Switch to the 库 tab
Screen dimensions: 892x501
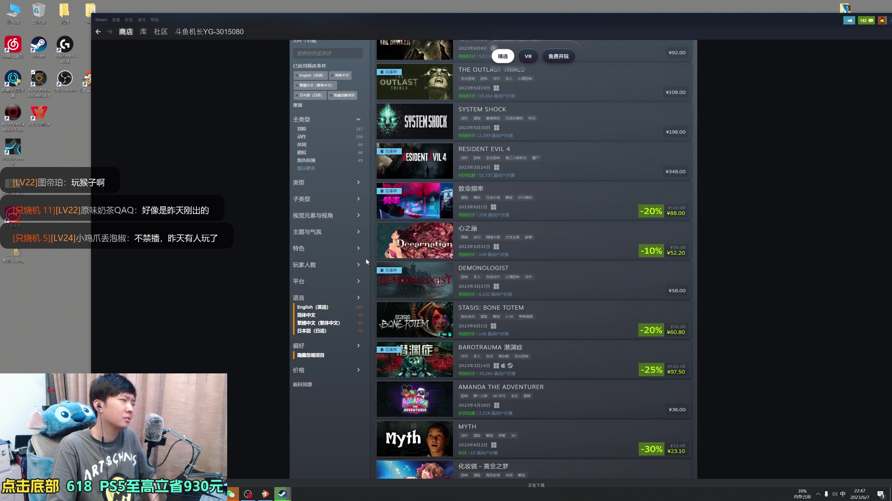[143, 32]
